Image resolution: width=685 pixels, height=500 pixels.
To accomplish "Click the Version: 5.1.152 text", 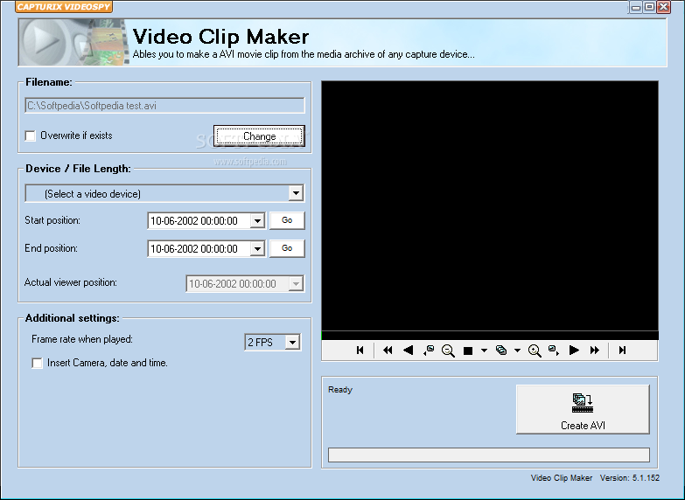I will pos(630,478).
